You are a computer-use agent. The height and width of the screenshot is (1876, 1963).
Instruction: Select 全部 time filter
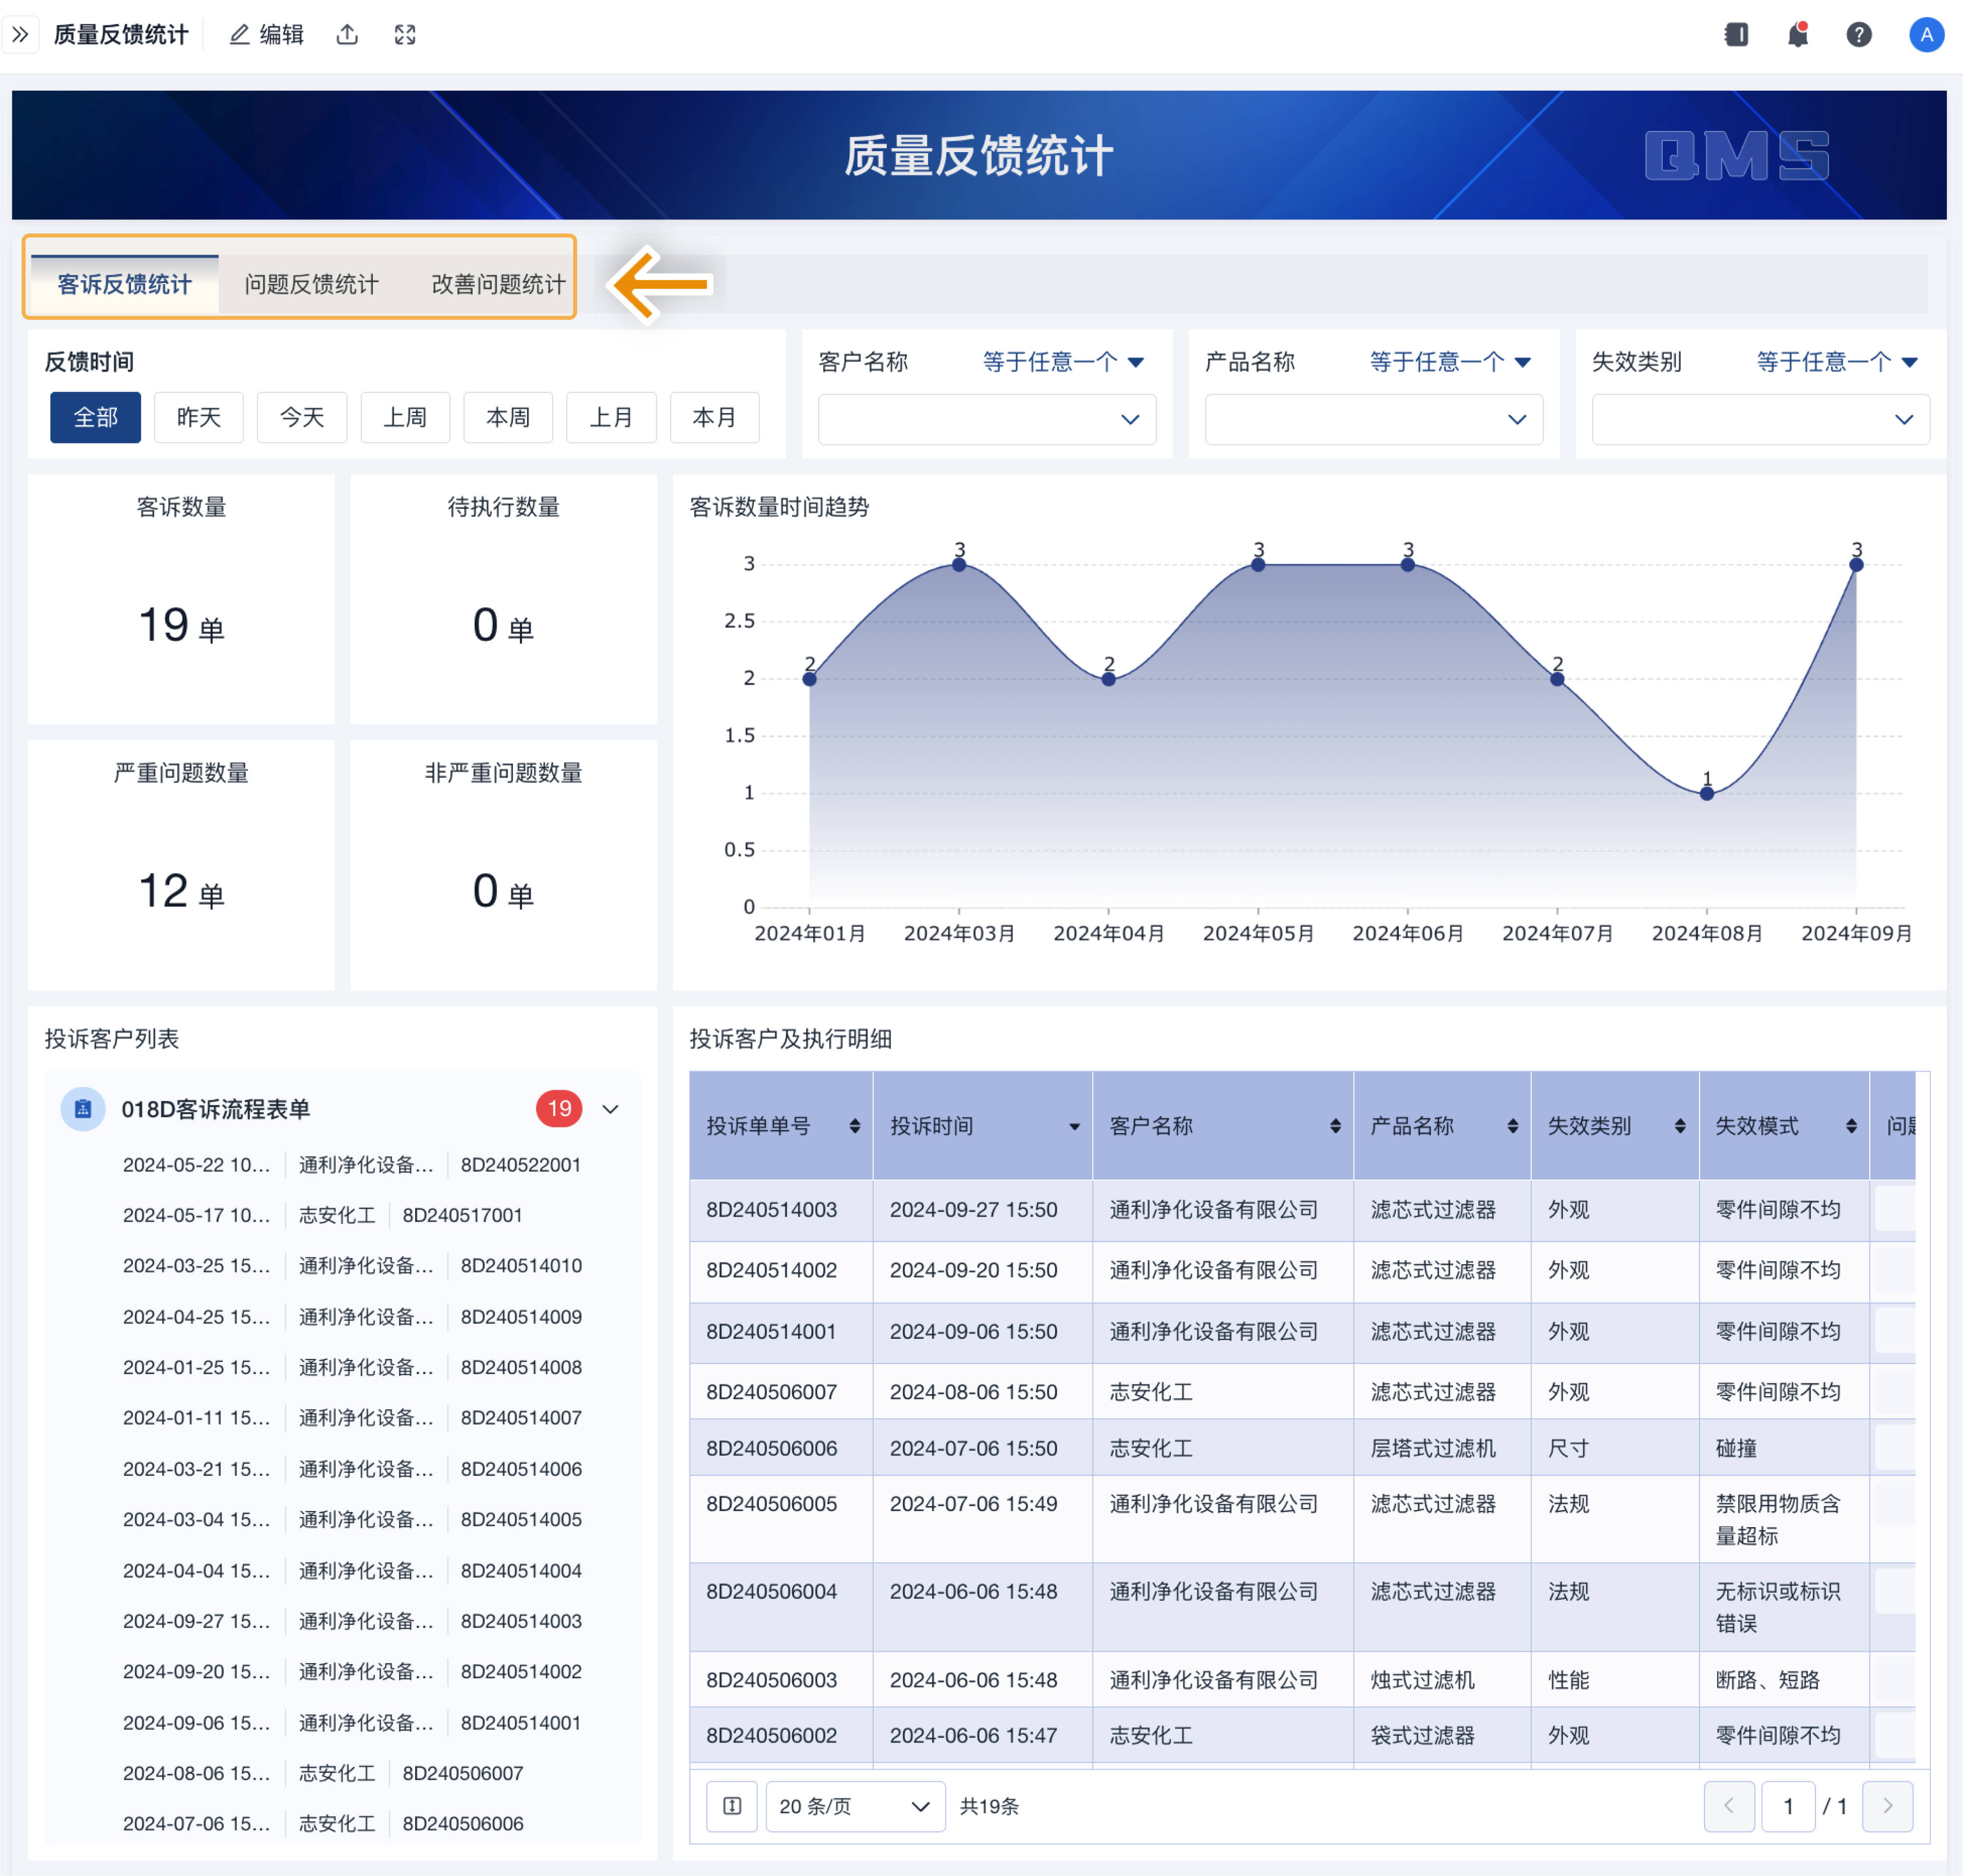(x=95, y=417)
